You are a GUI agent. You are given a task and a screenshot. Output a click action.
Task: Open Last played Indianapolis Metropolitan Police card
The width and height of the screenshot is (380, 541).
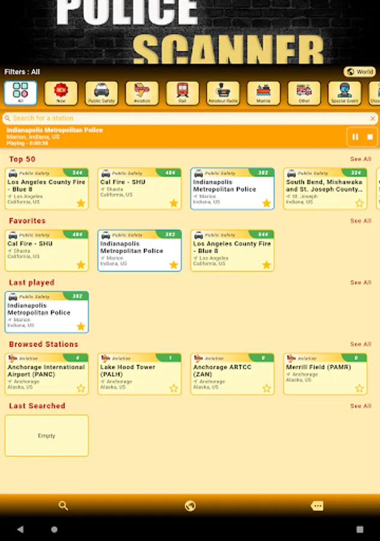pos(46,312)
